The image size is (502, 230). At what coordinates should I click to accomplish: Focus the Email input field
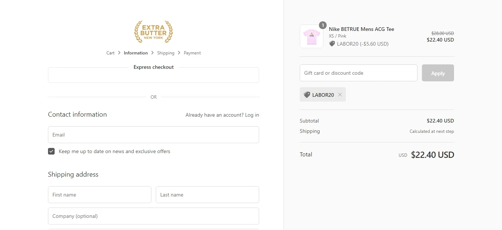[x=154, y=135]
